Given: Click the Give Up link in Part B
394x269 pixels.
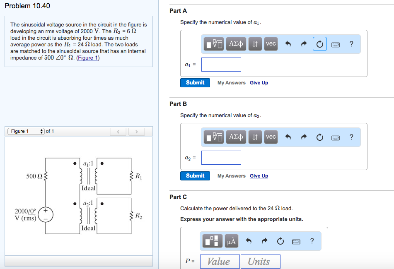Looking at the screenshot, I should [259, 175].
